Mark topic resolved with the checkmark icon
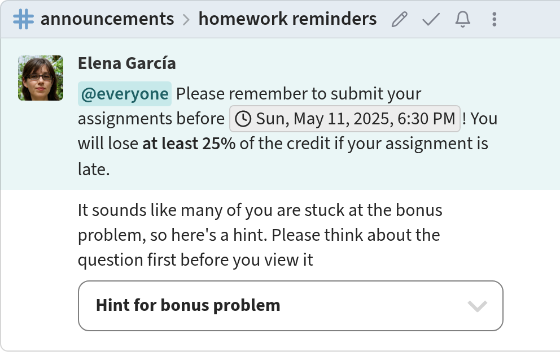560x355 pixels. point(431,19)
